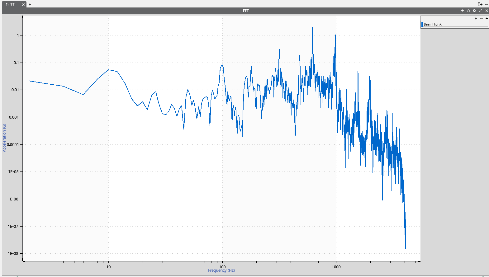
Task: Click the y-axis value '1E-05'
Action: [13, 172]
